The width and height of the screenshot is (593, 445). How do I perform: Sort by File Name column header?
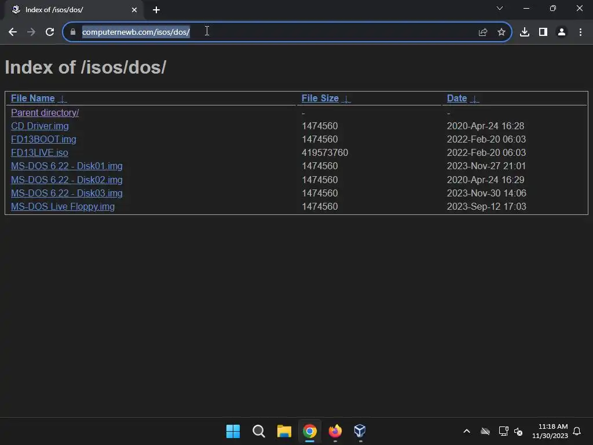point(33,99)
